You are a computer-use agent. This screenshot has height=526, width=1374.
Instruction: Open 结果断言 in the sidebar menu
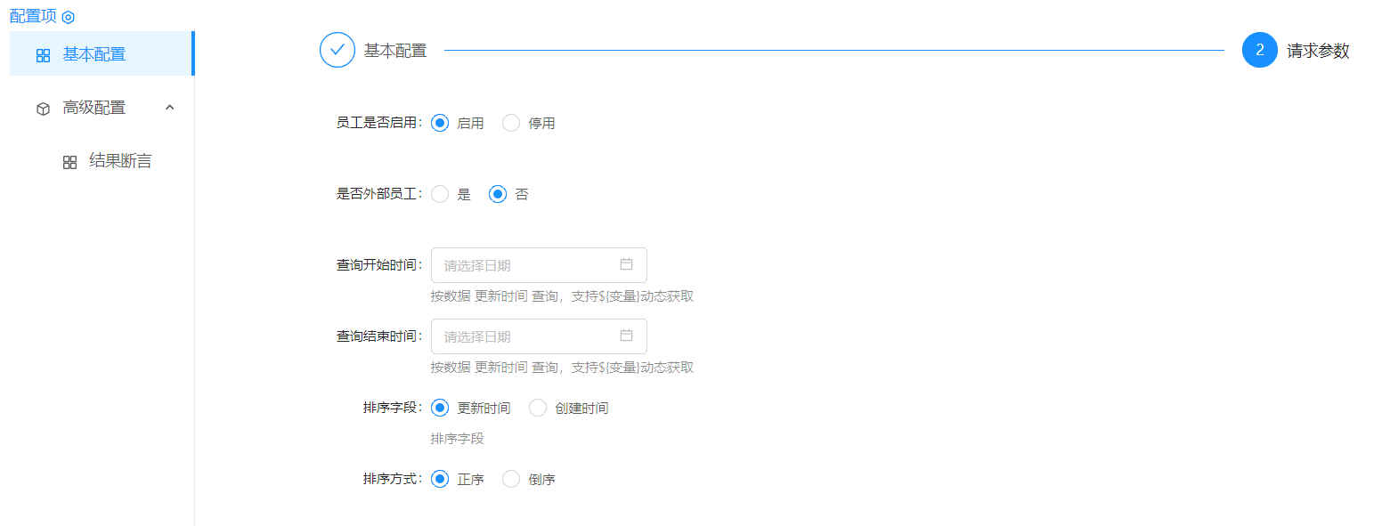click(120, 161)
